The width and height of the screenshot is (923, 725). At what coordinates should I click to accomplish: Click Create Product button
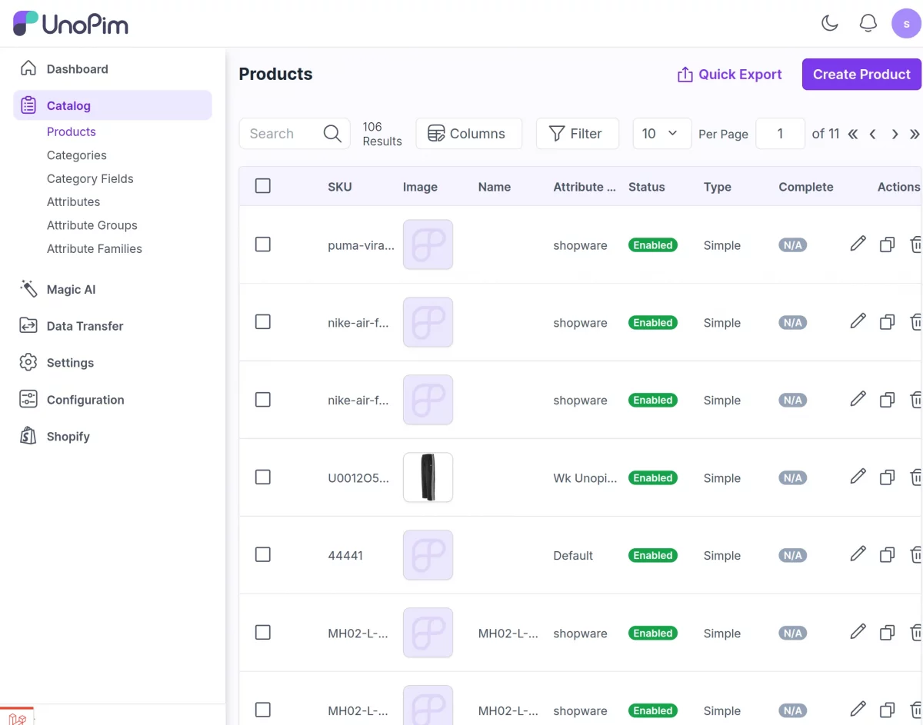(861, 75)
